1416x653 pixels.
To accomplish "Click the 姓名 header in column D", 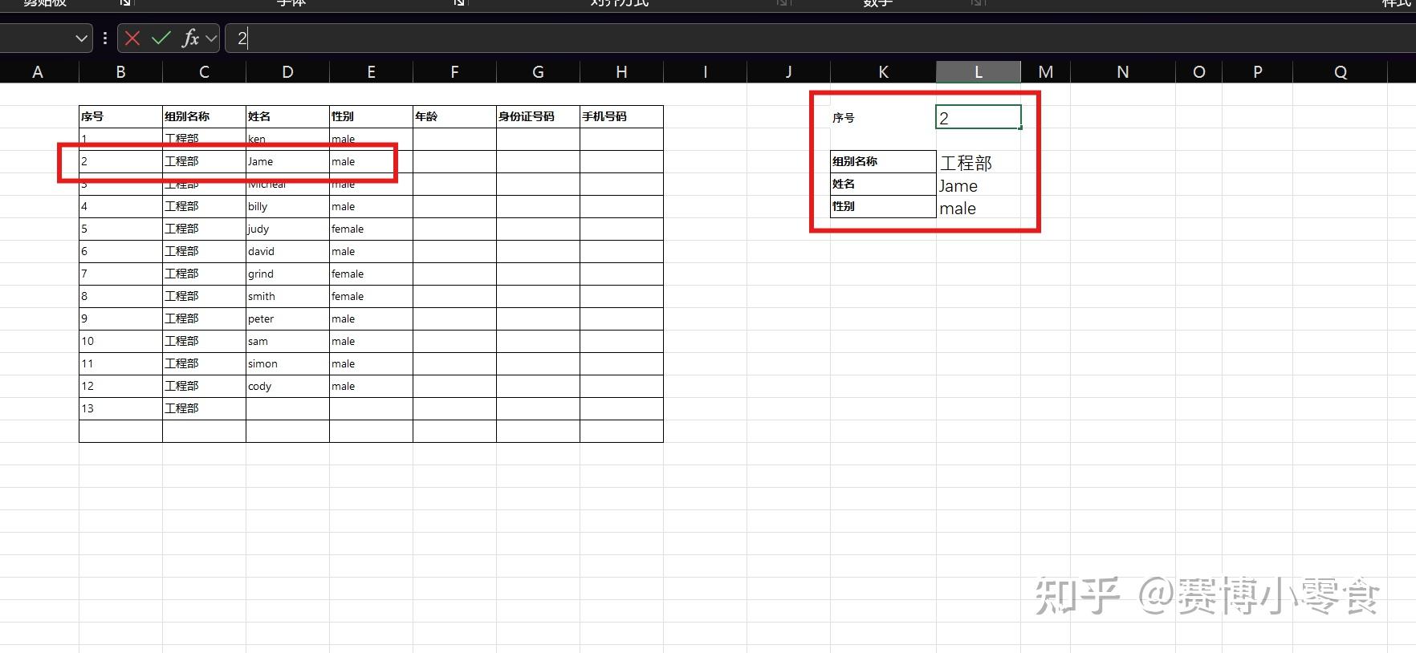I will tap(287, 116).
